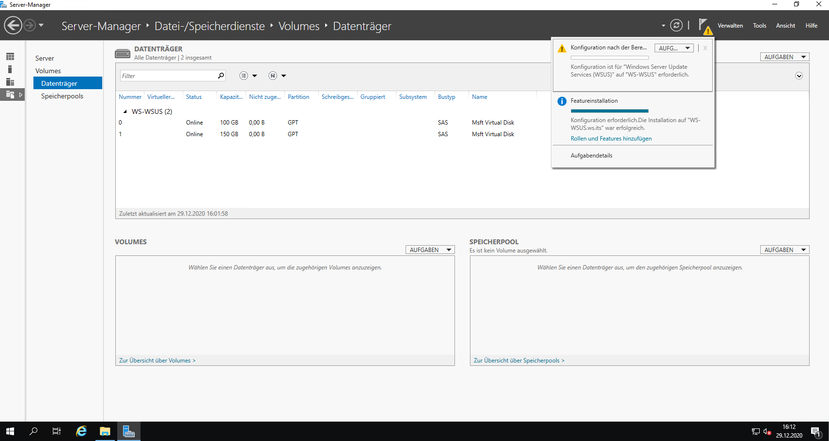The image size is (829, 441).
Task: Click the forward navigation arrow
Action: (30, 25)
